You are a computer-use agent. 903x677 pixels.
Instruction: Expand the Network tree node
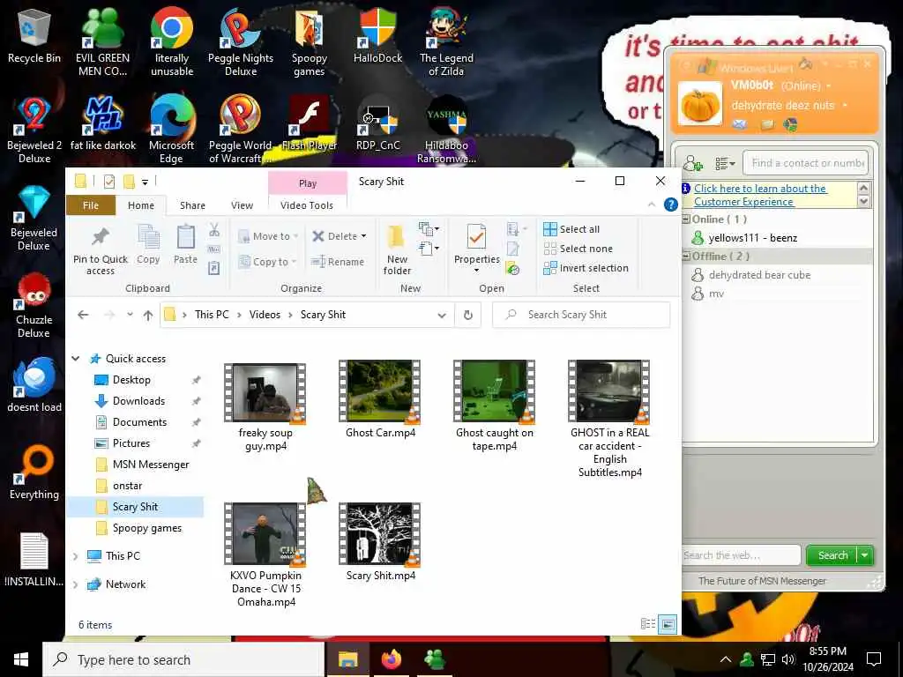point(76,584)
